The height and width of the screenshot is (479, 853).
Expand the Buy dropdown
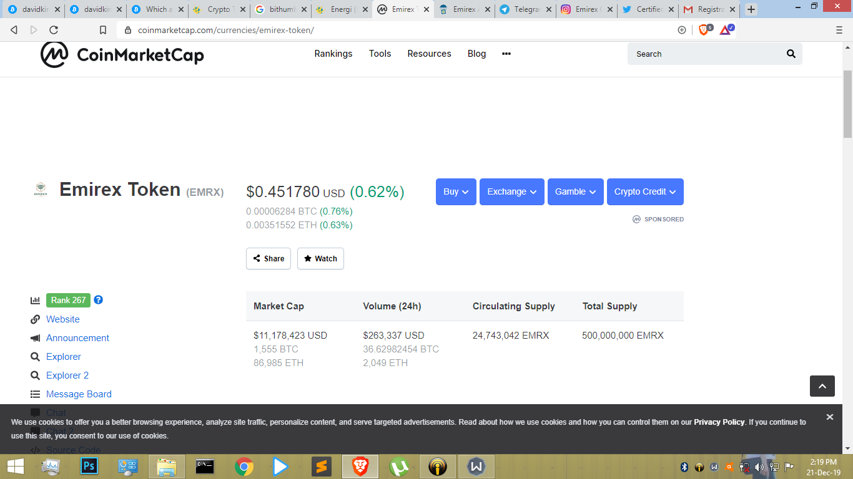tap(456, 192)
